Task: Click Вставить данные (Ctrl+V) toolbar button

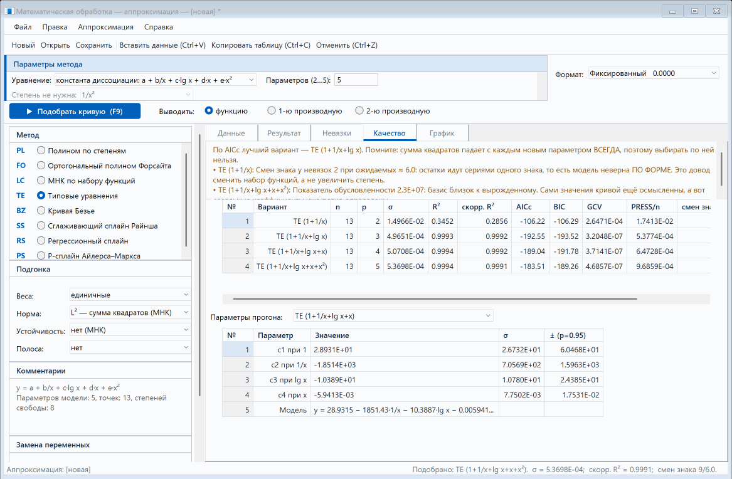Action: (162, 45)
